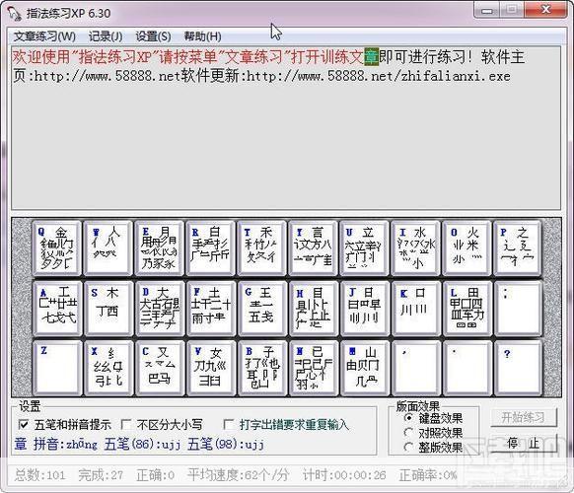The image size is (574, 493).
Task: Click the 总数:101 status entry
Action: point(39,475)
